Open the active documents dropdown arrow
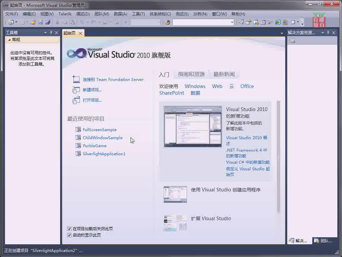Image resolution: width=342 pixels, height=257 pixels. click(282, 33)
